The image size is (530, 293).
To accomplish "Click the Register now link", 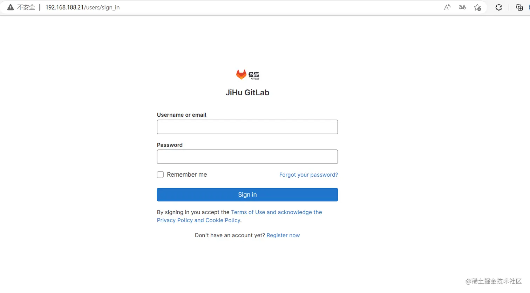I will (x=283, y=235).
